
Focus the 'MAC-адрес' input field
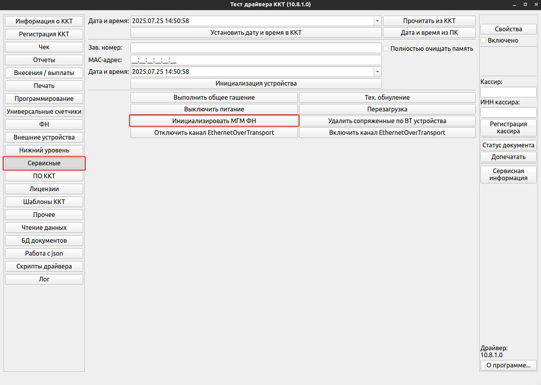pos(256,60)
